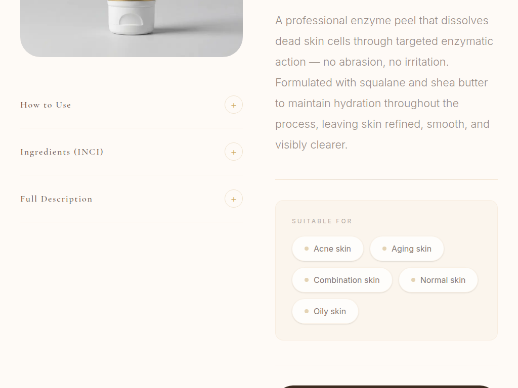
Task: Click the bullet dot on Normal skin chip
Action: tap(413, 280)
